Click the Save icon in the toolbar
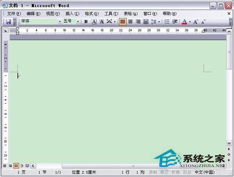 [8, 21]
